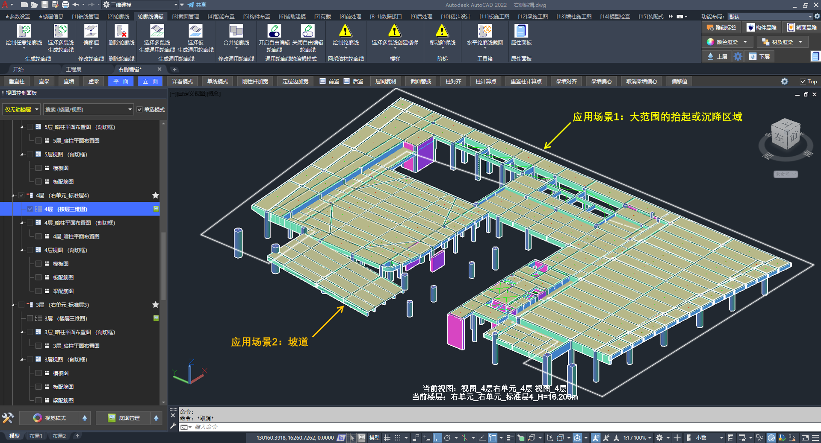Image resolution: width=821 pixels, height=443 pixels.
Task: Click the 偏移值 ribbon icon
Action: click(91, 32)
